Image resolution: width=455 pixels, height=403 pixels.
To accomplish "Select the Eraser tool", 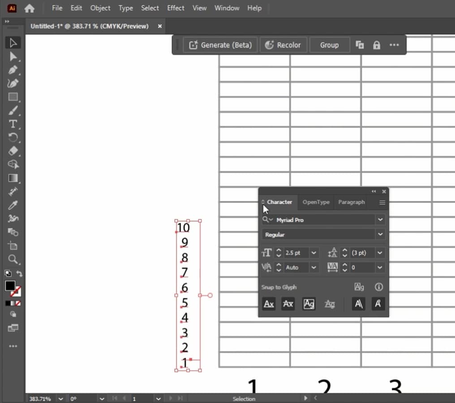I will tap(13, 151).
